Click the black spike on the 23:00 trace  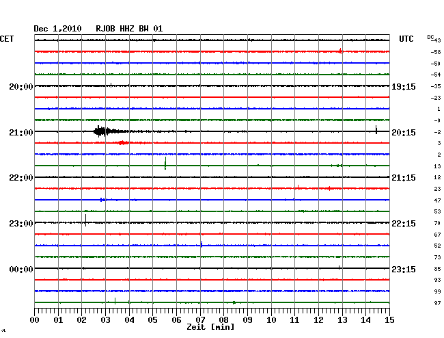(x=86, y=220)
